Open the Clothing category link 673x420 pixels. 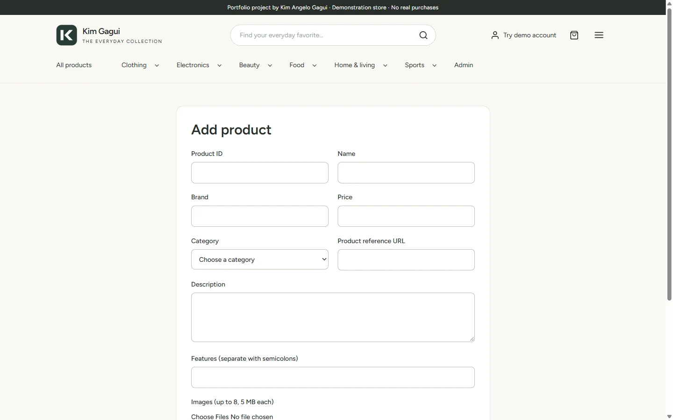(134, 65)
